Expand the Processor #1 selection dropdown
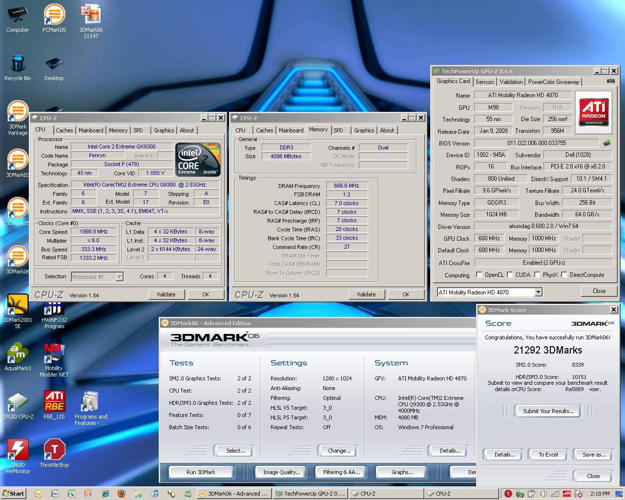Viewport: 625px width, 500px height. [x=119, y=277]
